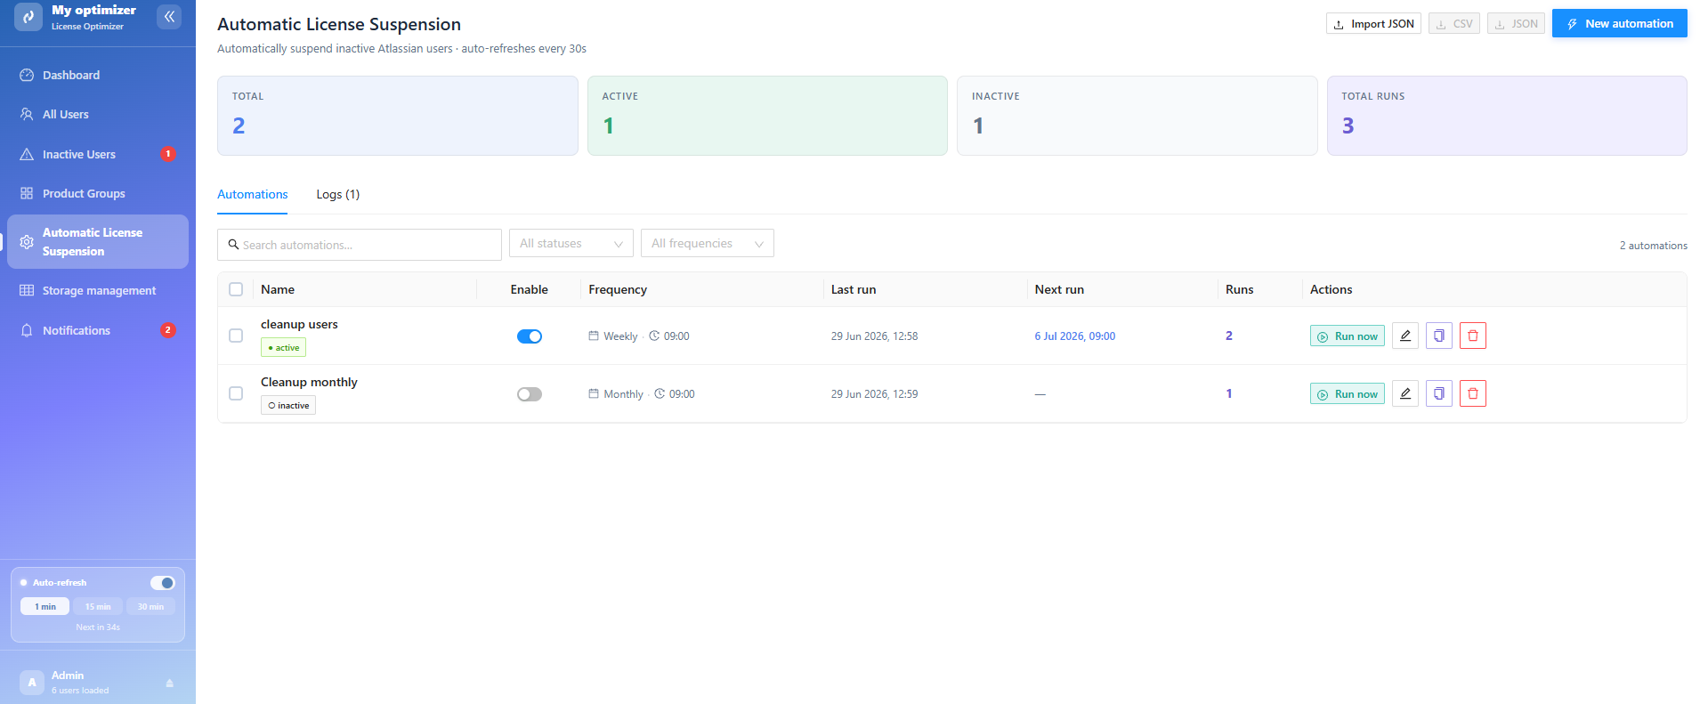Image resolution: width=1708 pixels, height=704 pixels.
Task: Delete Cleanup monthly via trash icon
Action: (x=1473, y=393)
